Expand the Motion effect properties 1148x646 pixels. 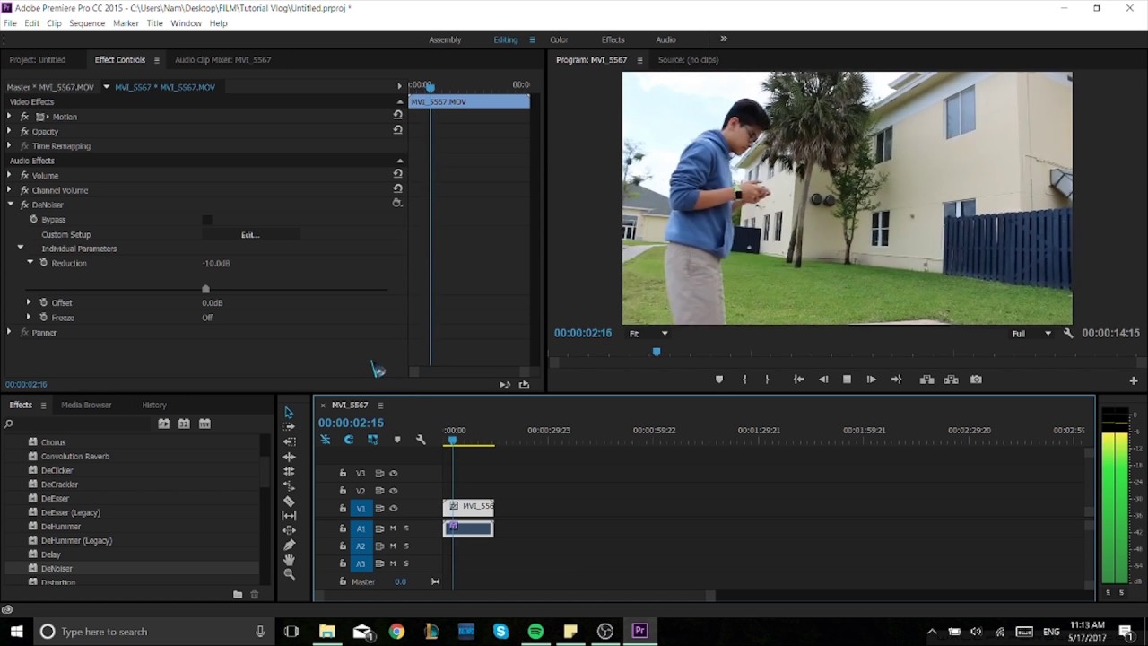pyautogui.click(x=9, y=117)
